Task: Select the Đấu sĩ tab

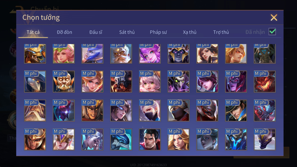Action: 96,32
